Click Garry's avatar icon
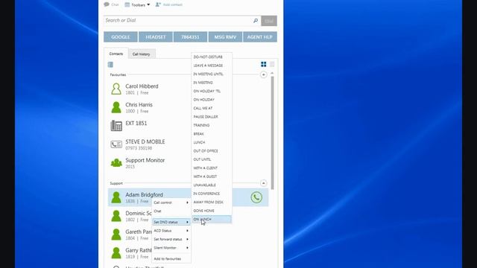This screenshot has height=268, width=477. pos(116,253)
